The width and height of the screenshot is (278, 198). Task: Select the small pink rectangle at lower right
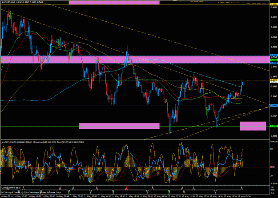click(253, 126)
